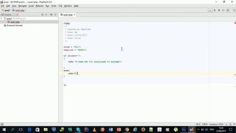Open the Run menu
The image size is (236, 133).
coord(48,6)
